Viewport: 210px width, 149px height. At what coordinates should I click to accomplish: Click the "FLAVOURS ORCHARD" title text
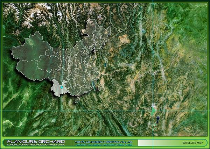click(34, 141)
